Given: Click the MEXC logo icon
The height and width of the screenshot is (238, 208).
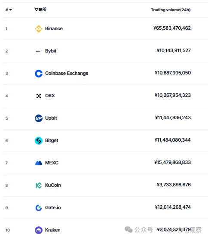Looking at the screenshot, I should tap(39, 163).
